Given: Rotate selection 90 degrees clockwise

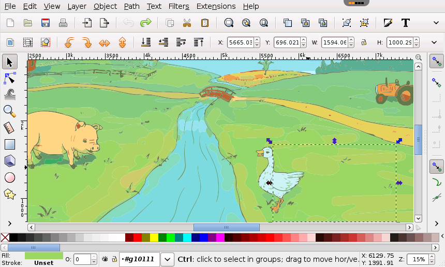Looking at the screenshot, I should tap(86, 42).
